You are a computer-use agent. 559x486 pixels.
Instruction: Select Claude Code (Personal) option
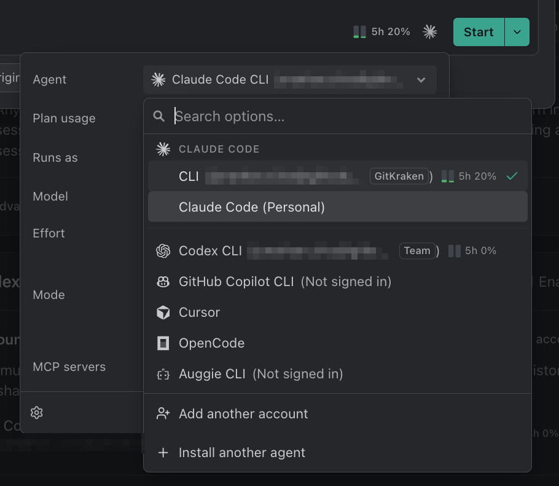pos(338,207)
